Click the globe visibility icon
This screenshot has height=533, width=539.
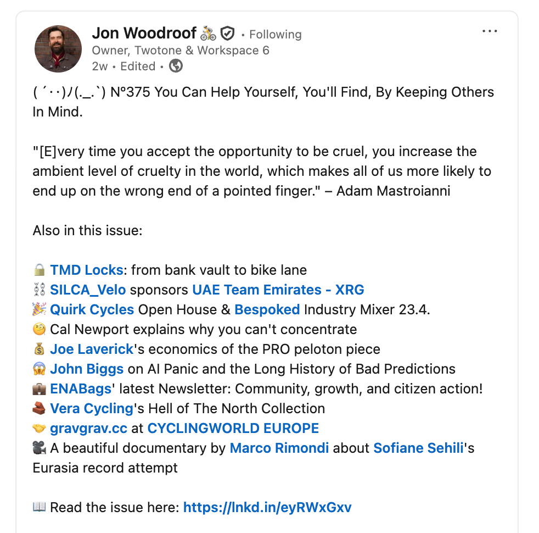(x=176, y=66)
